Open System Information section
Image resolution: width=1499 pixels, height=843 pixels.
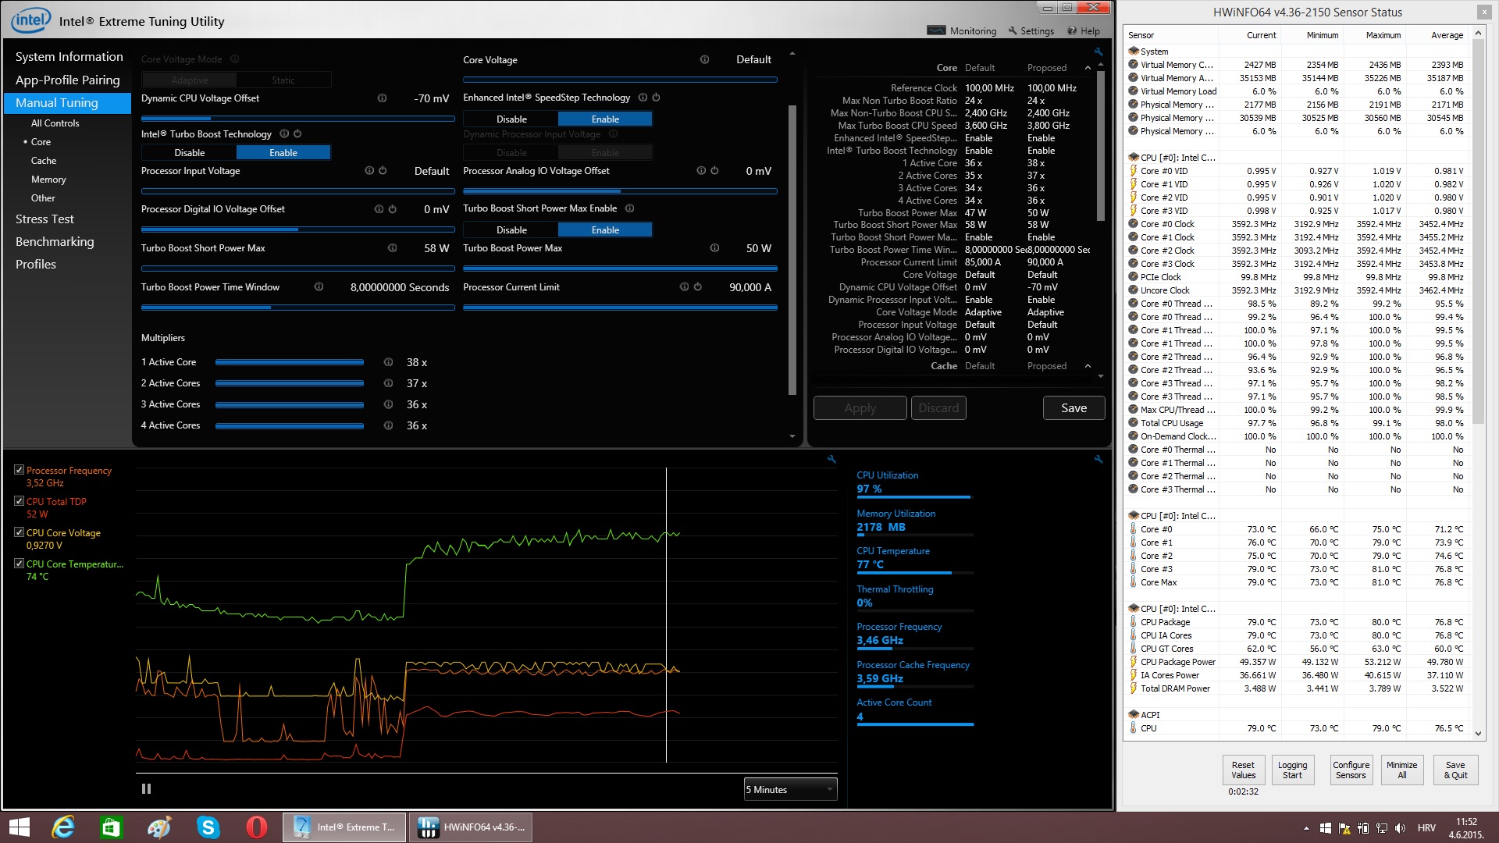[69, 57]
